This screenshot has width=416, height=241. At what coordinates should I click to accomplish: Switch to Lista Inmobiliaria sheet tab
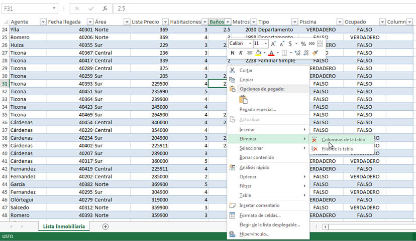(63, 226)
